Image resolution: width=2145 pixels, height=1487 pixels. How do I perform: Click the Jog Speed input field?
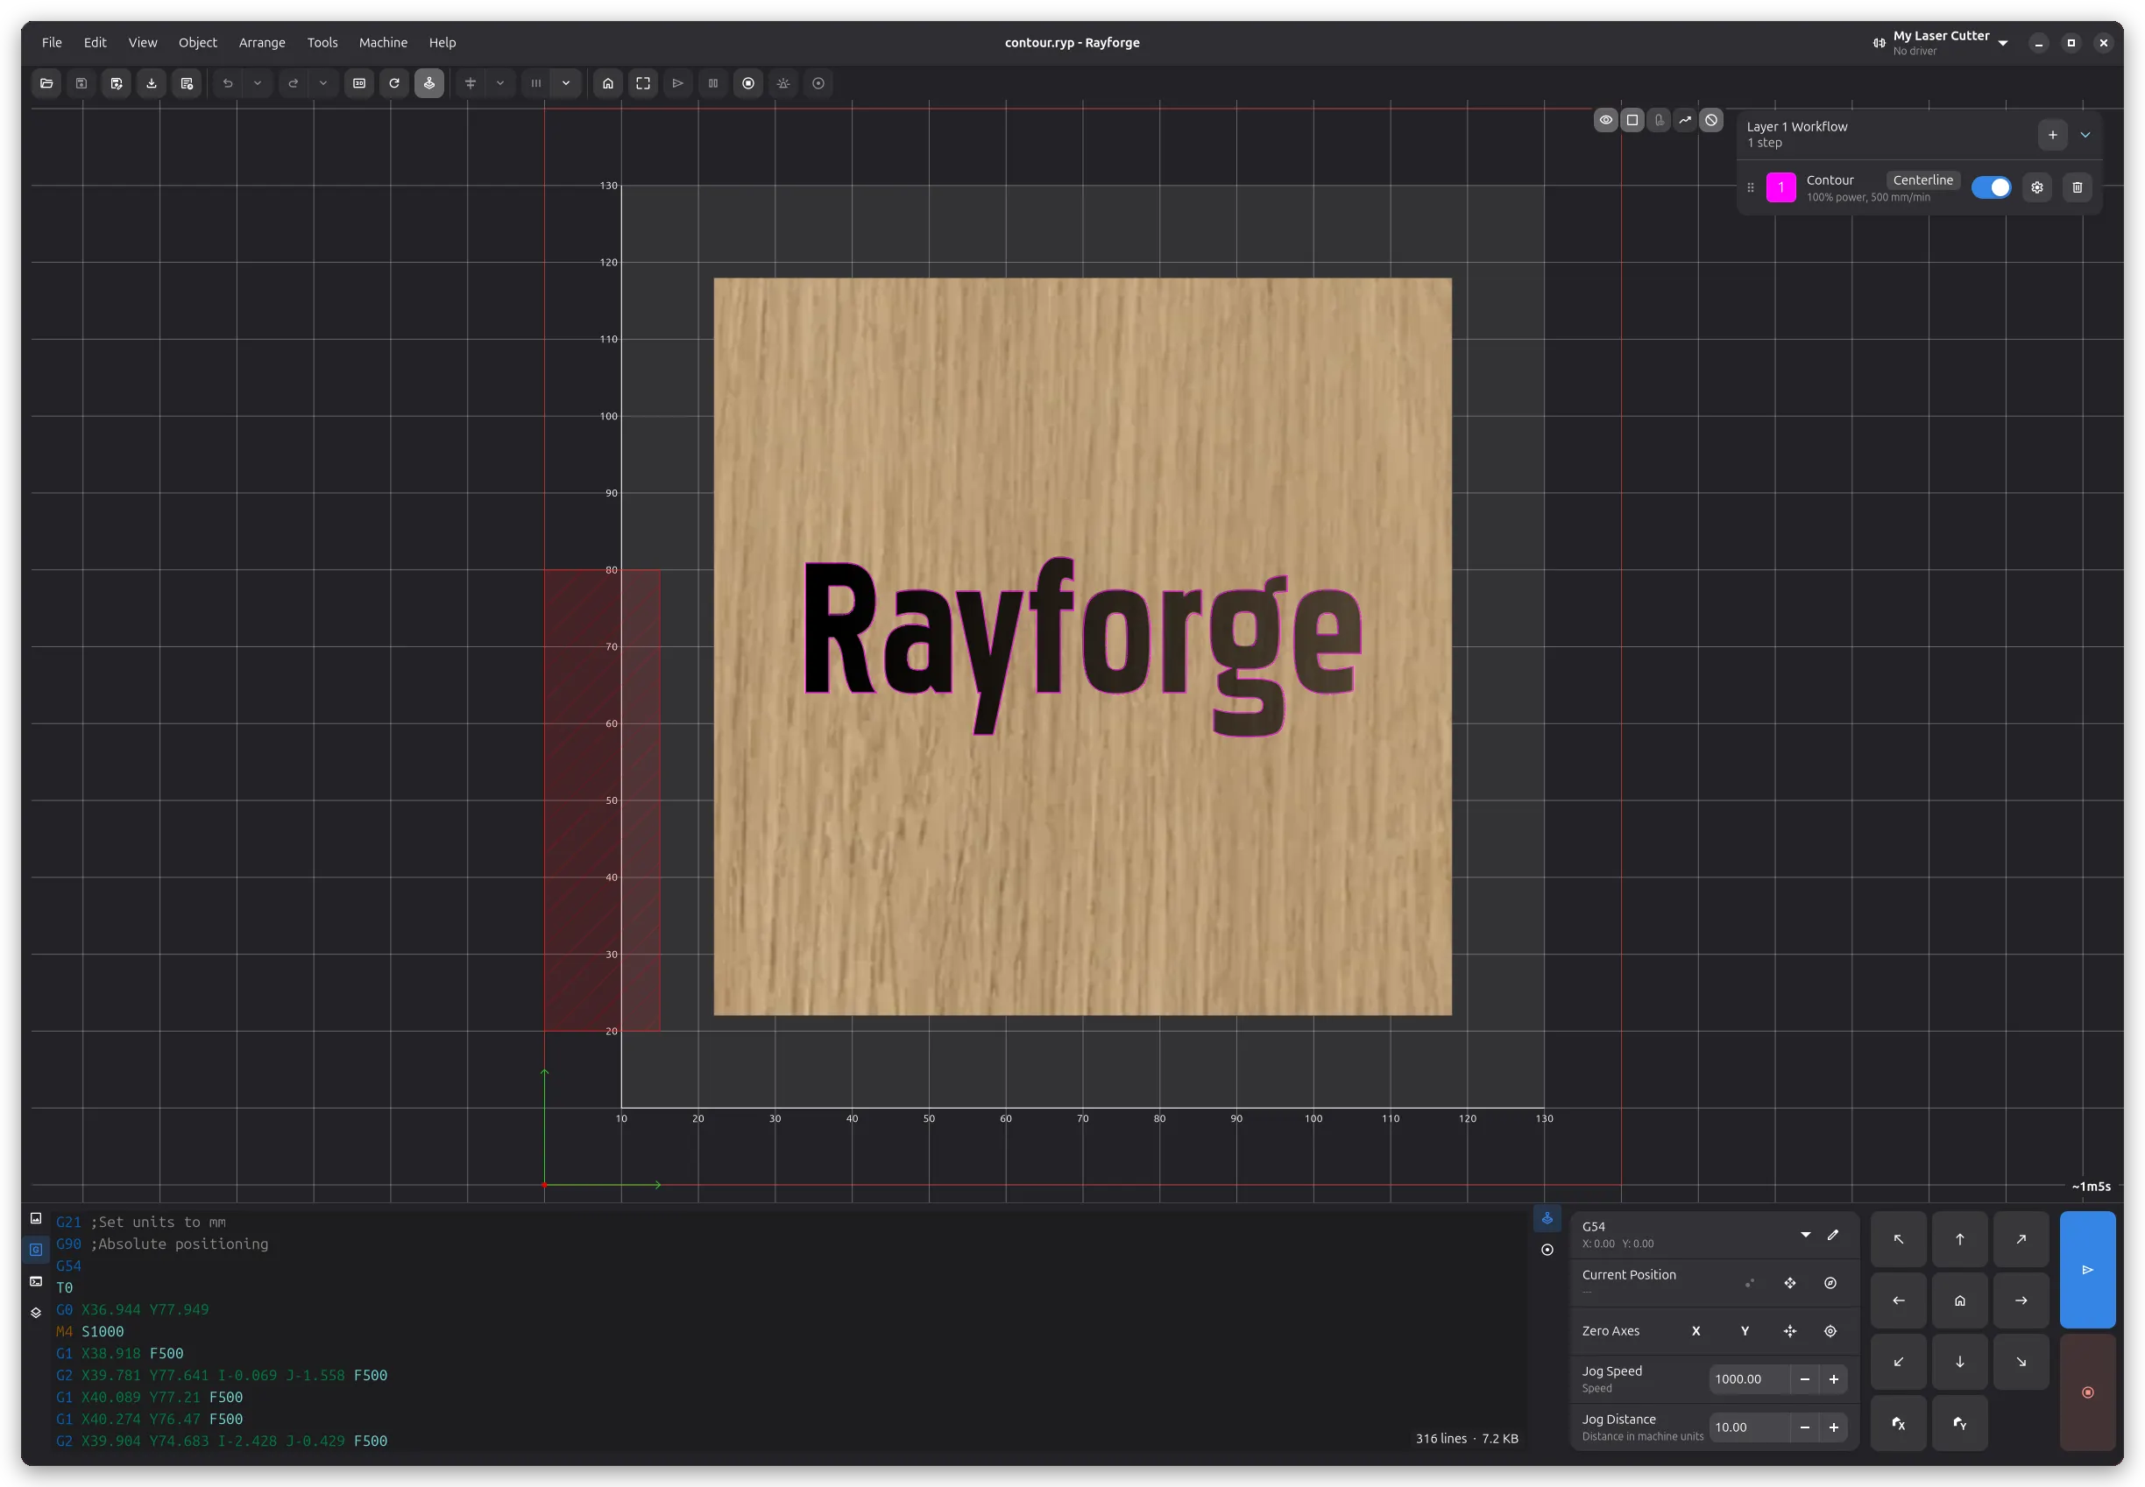pyautogui.click(x=1749, y=1379)
